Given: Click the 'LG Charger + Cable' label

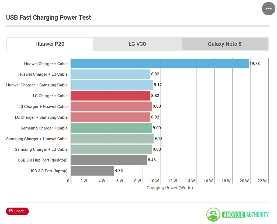Looking at the screenshot, I should click(50, 96).
